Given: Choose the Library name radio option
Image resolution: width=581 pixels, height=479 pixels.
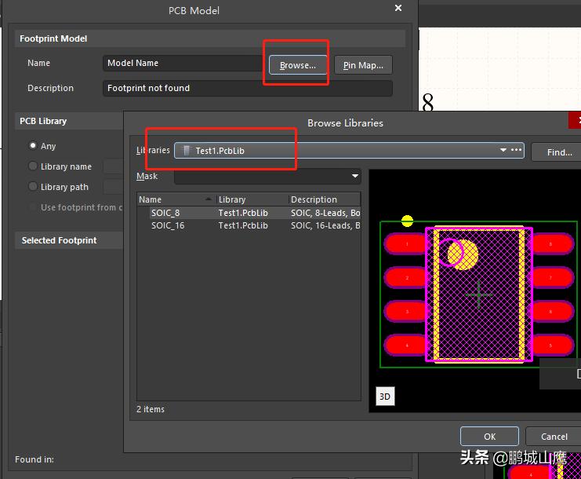Looking at the screenshot, I should coord(33,166).
